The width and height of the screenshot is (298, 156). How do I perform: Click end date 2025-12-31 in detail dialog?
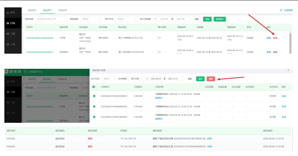[173, 79]
